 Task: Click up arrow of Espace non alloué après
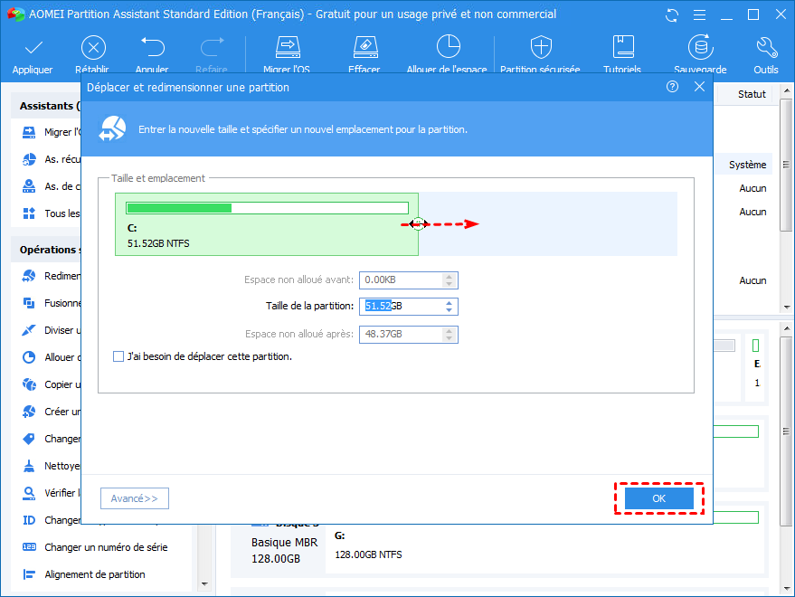449,331
